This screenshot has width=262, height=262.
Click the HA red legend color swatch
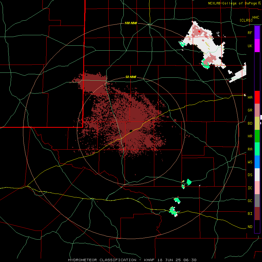click(x=257, y=97)
